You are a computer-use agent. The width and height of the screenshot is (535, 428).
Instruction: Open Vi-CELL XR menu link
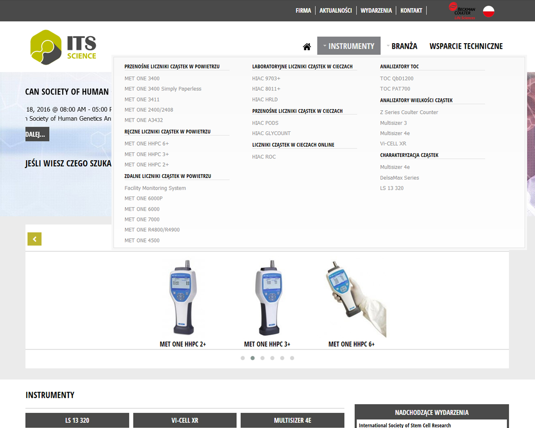393,144
